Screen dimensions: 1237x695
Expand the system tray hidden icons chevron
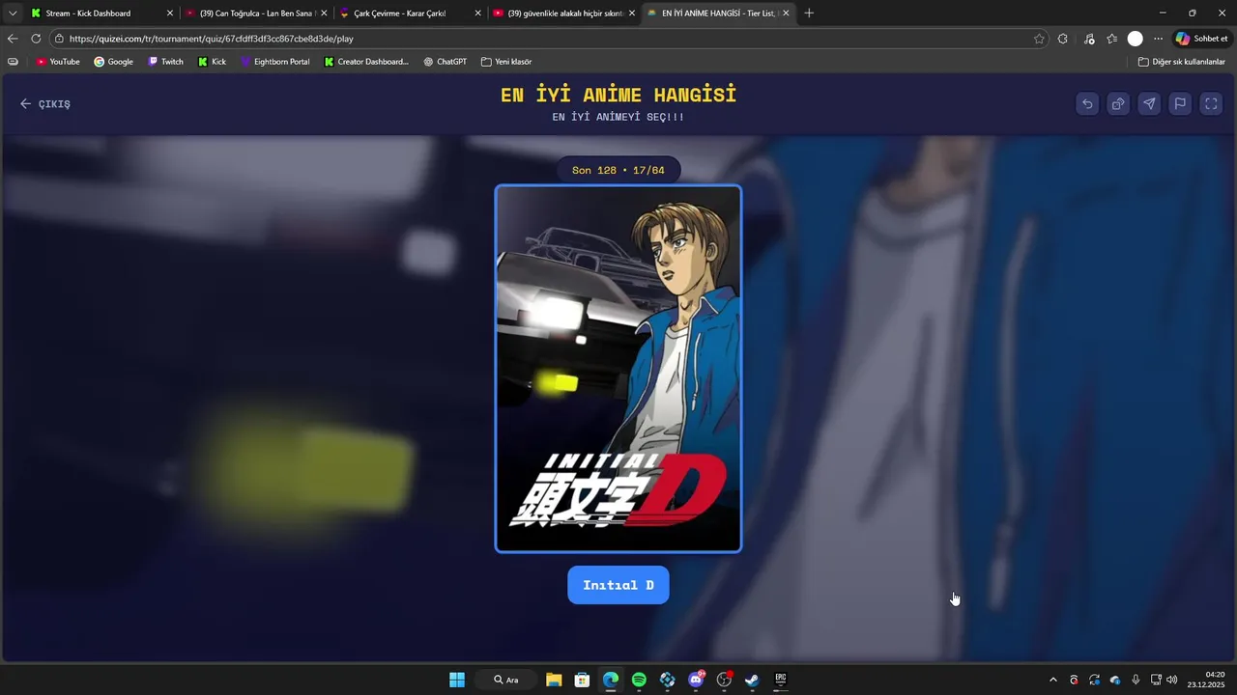(x=1053, y=680)
